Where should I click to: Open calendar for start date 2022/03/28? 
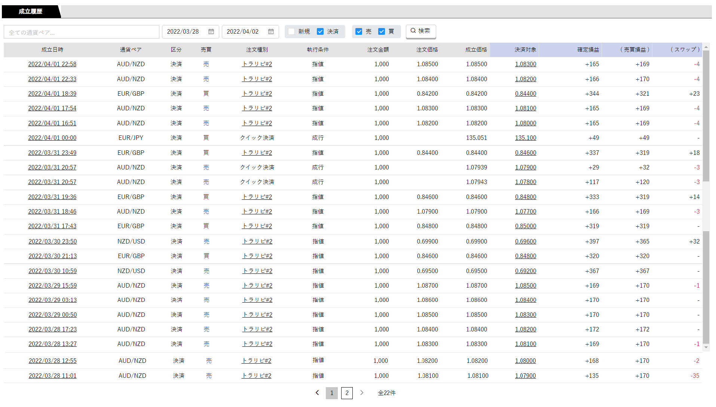tap(211, 32)
